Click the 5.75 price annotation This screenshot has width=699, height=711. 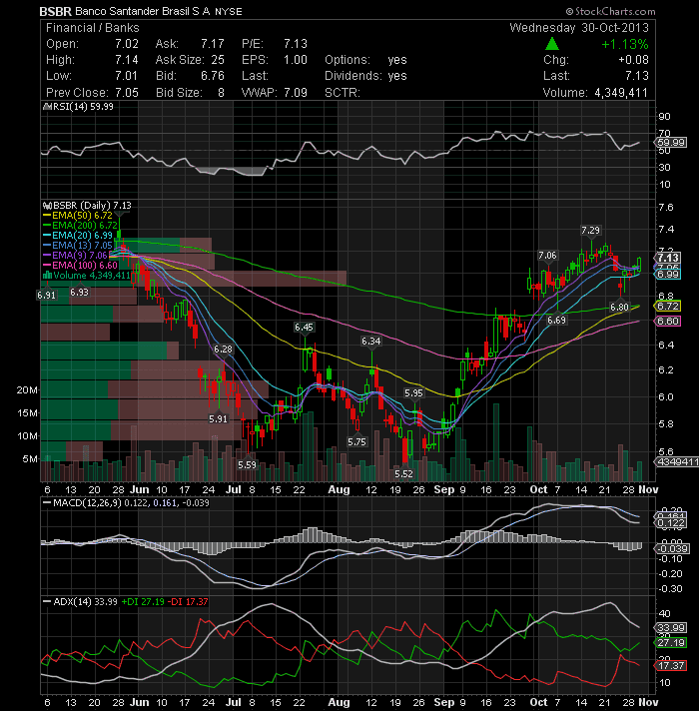pyautogui.click(x=356, y=441)
